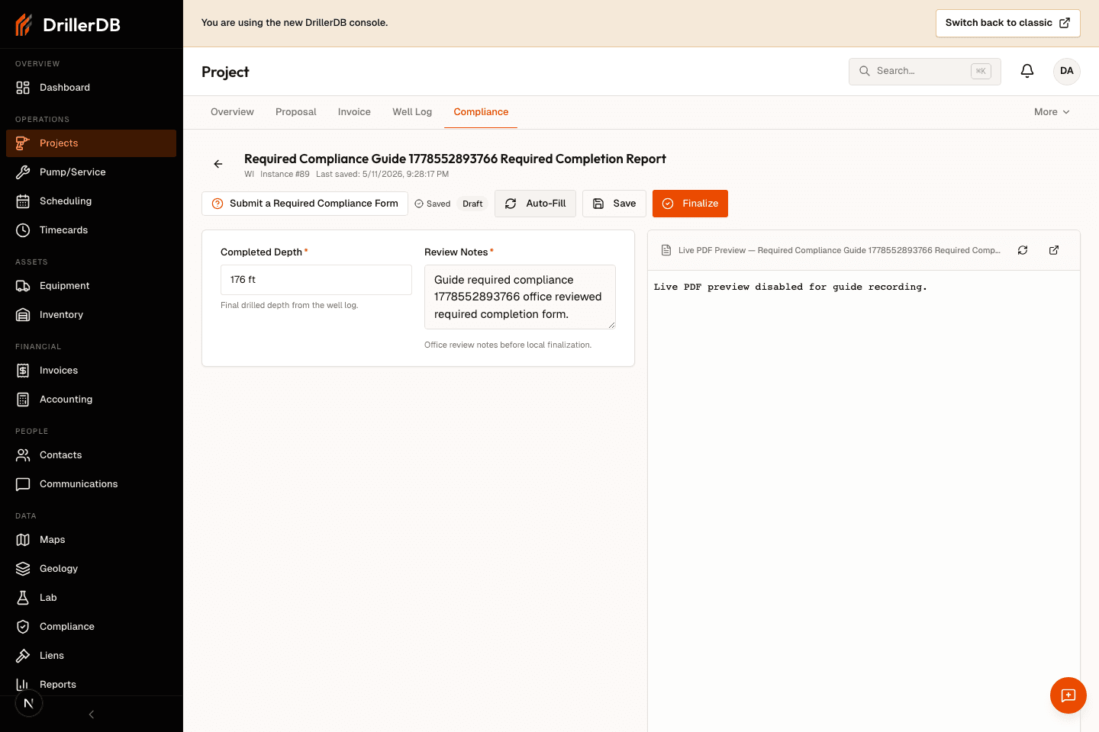Open the Reports chart icon
The image size is (1099, 732).
(x=23, y=685)
